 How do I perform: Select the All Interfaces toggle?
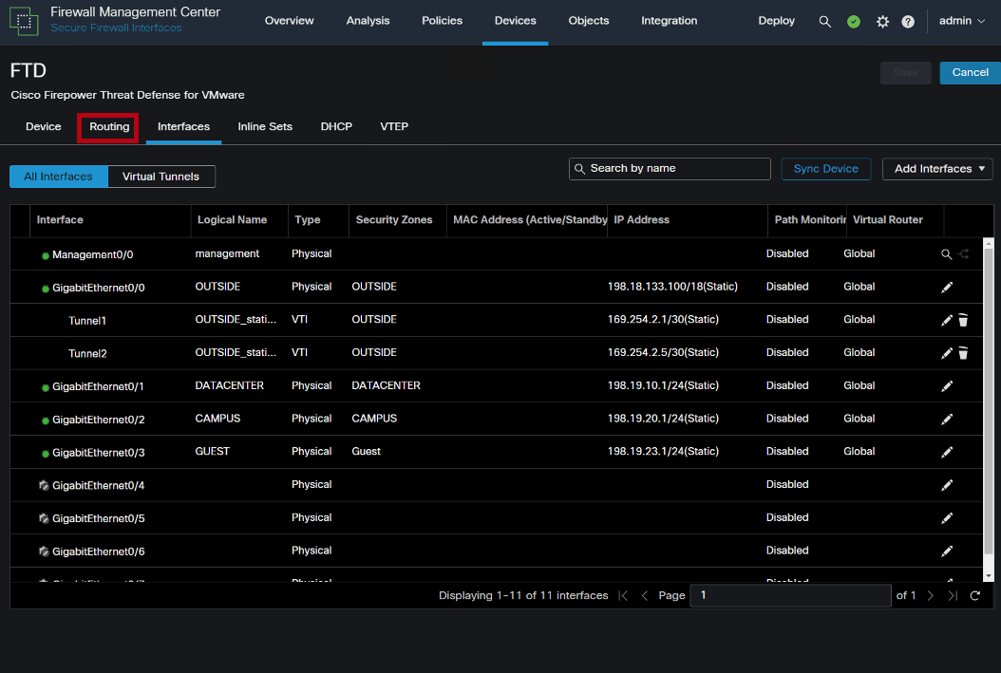pos(58,177)
